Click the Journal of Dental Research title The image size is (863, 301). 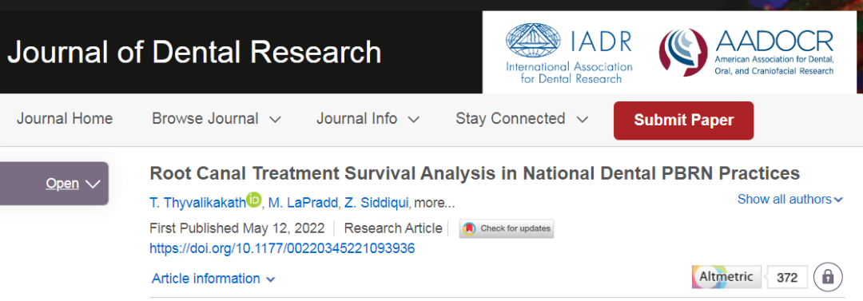[x=194, y=52]
